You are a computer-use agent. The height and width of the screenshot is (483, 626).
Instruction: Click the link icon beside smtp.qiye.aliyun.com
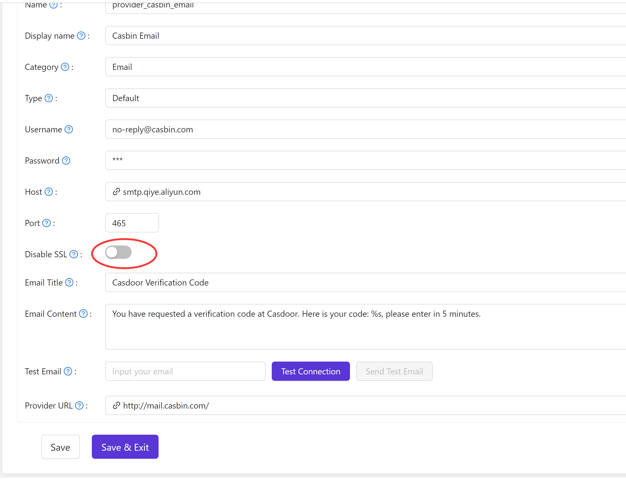tap(116, 192)
